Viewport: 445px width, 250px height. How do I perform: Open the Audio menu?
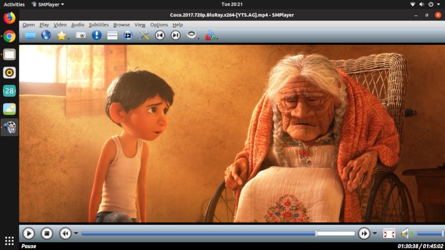(78, 25)
